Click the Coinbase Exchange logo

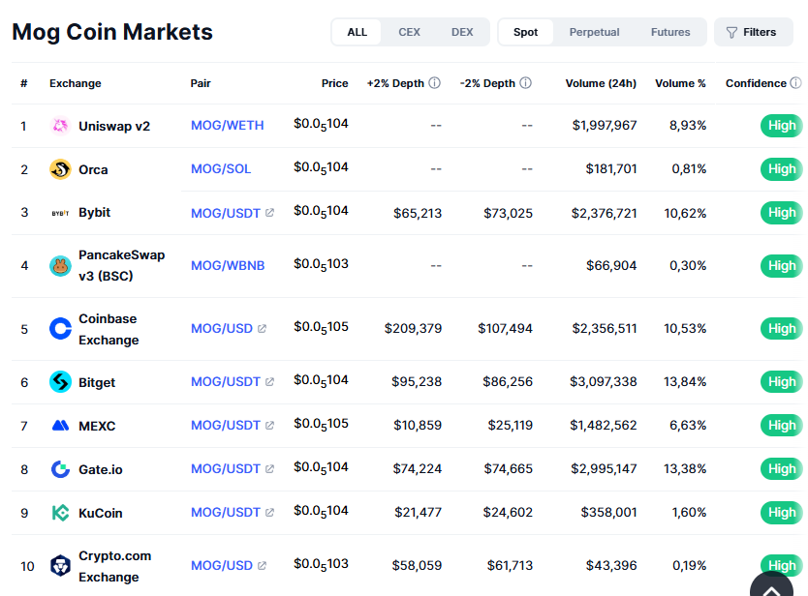[x=60, y=329]
